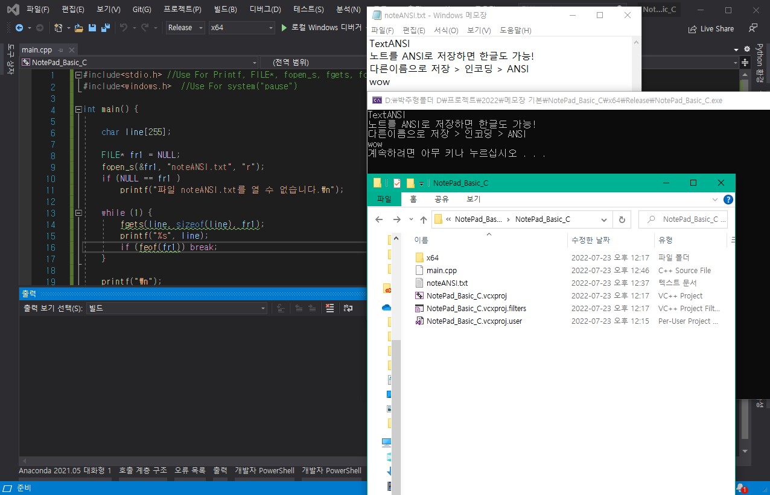This screenshot has height=495, width=770.
Task: Switch to Anaconda 2021.05 대화형 1 tab
Action: [x=65, y=470]
